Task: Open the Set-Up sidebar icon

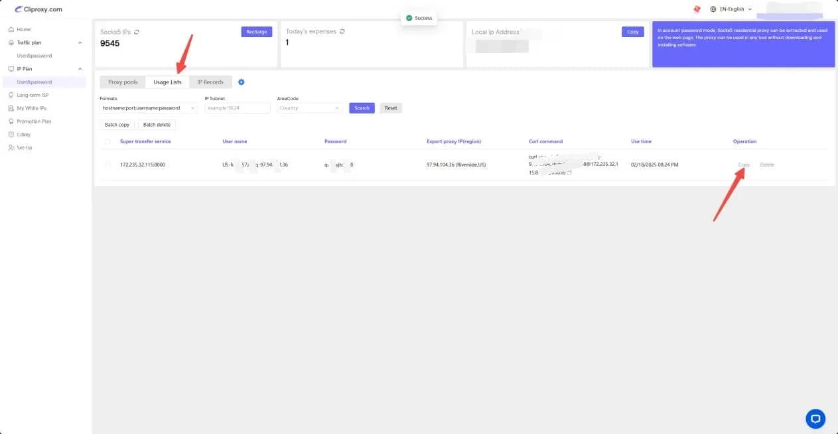Action: 12,147
